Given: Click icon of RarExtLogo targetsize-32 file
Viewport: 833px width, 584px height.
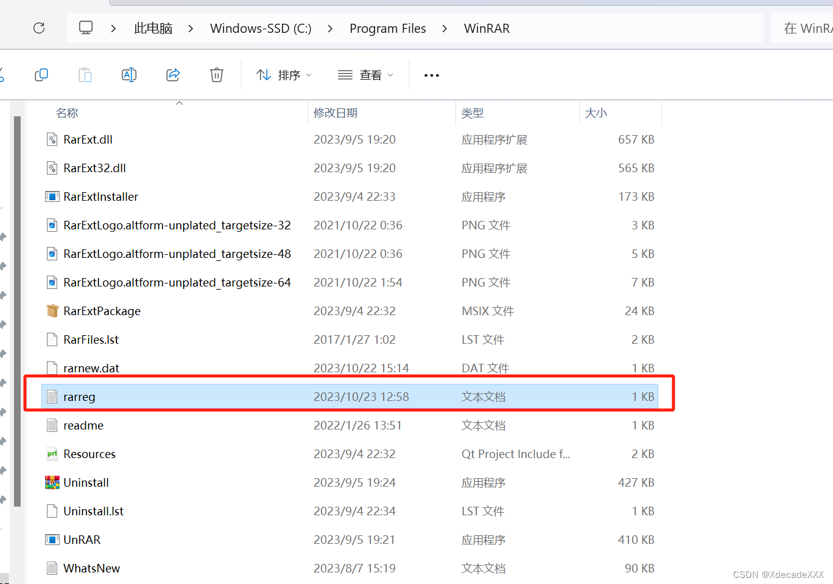Looking at the screenshot, I should (52, 225).
